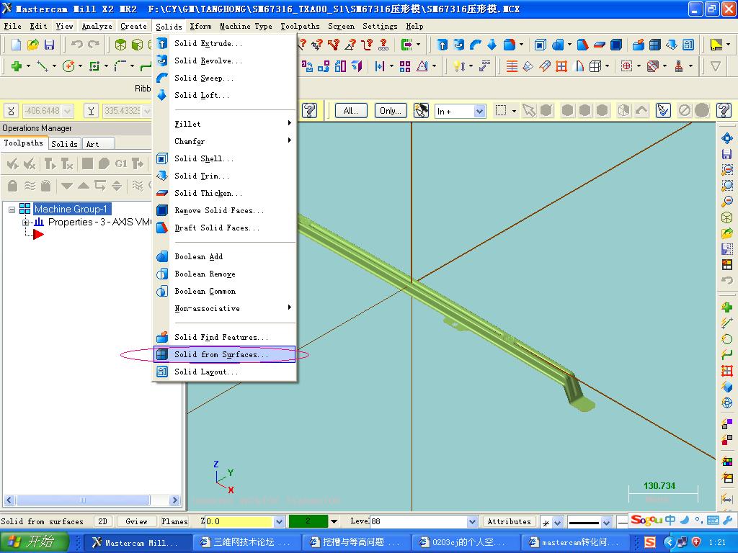Click the red grid surface icon
738x553 pixels.
(561, 66)
